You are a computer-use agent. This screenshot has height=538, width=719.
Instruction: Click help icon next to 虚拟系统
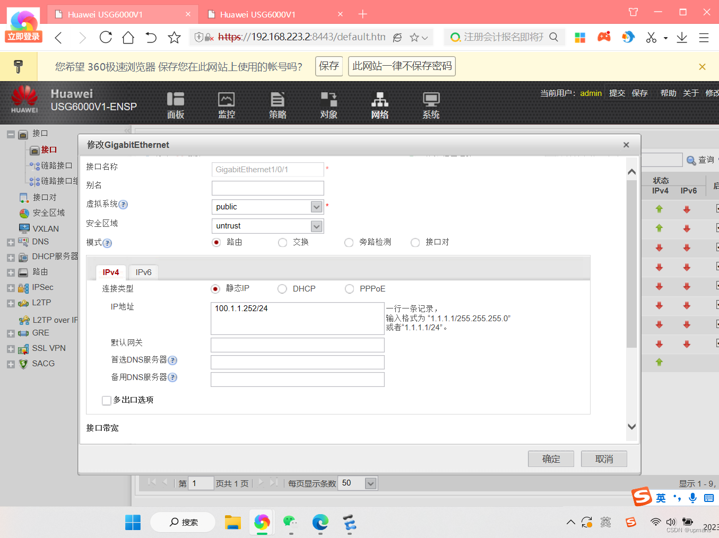(x=123, y=205)
